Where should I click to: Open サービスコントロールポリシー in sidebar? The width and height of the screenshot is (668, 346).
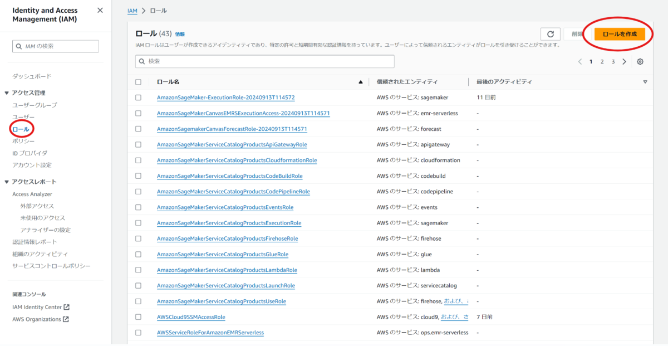[x=51, y=266]
